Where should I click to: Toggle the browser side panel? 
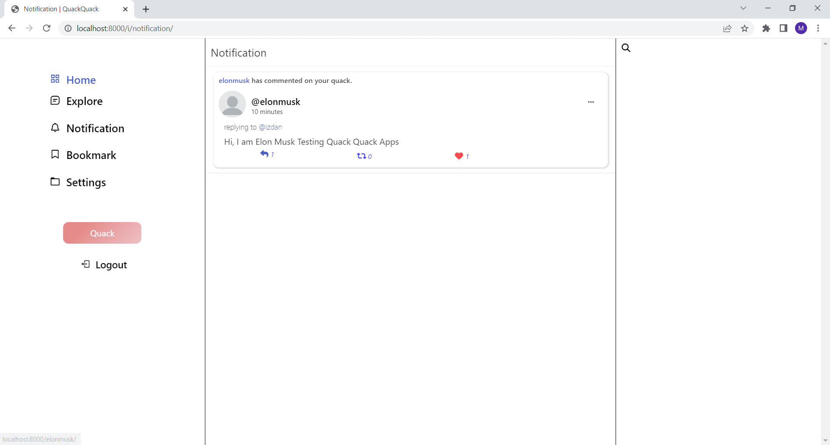(x=783, y=28)
